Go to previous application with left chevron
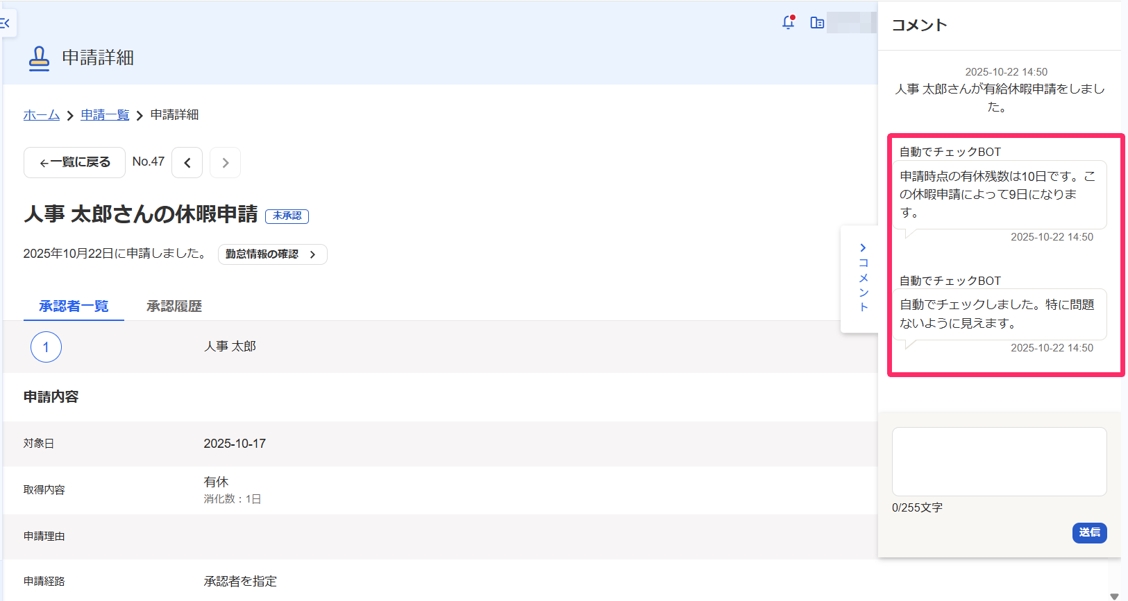The image size is (1128, 601). [187, 163]
